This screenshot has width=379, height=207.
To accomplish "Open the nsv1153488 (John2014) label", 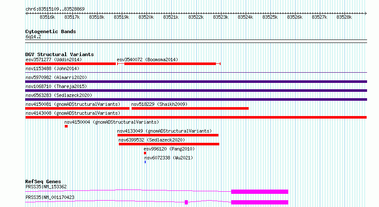I will pyautogui.click(x=52, y=68).
